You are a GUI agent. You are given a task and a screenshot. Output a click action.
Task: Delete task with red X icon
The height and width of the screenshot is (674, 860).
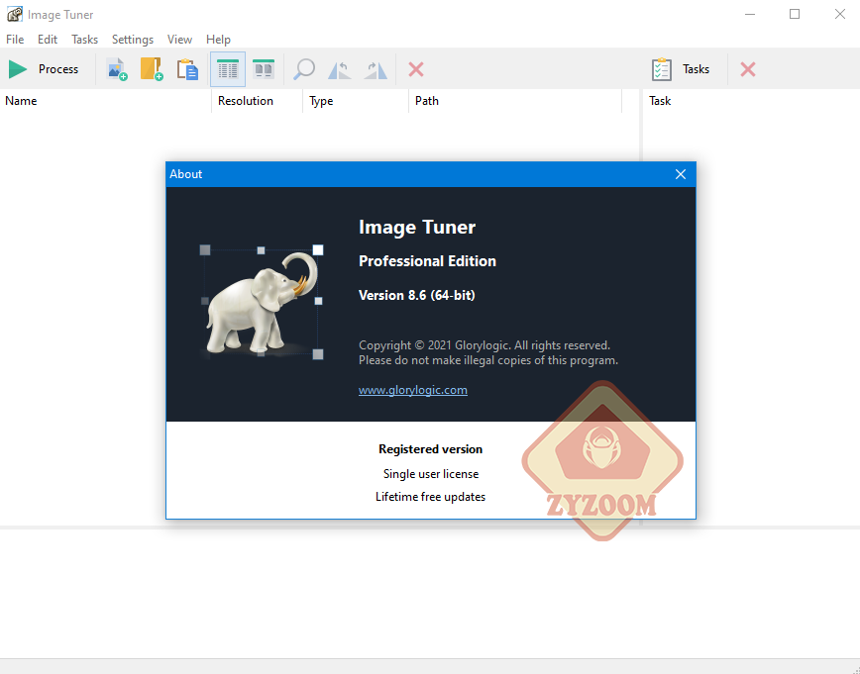click(748, 69)
